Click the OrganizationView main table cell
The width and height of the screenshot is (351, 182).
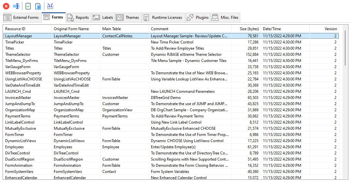point(117,110)
